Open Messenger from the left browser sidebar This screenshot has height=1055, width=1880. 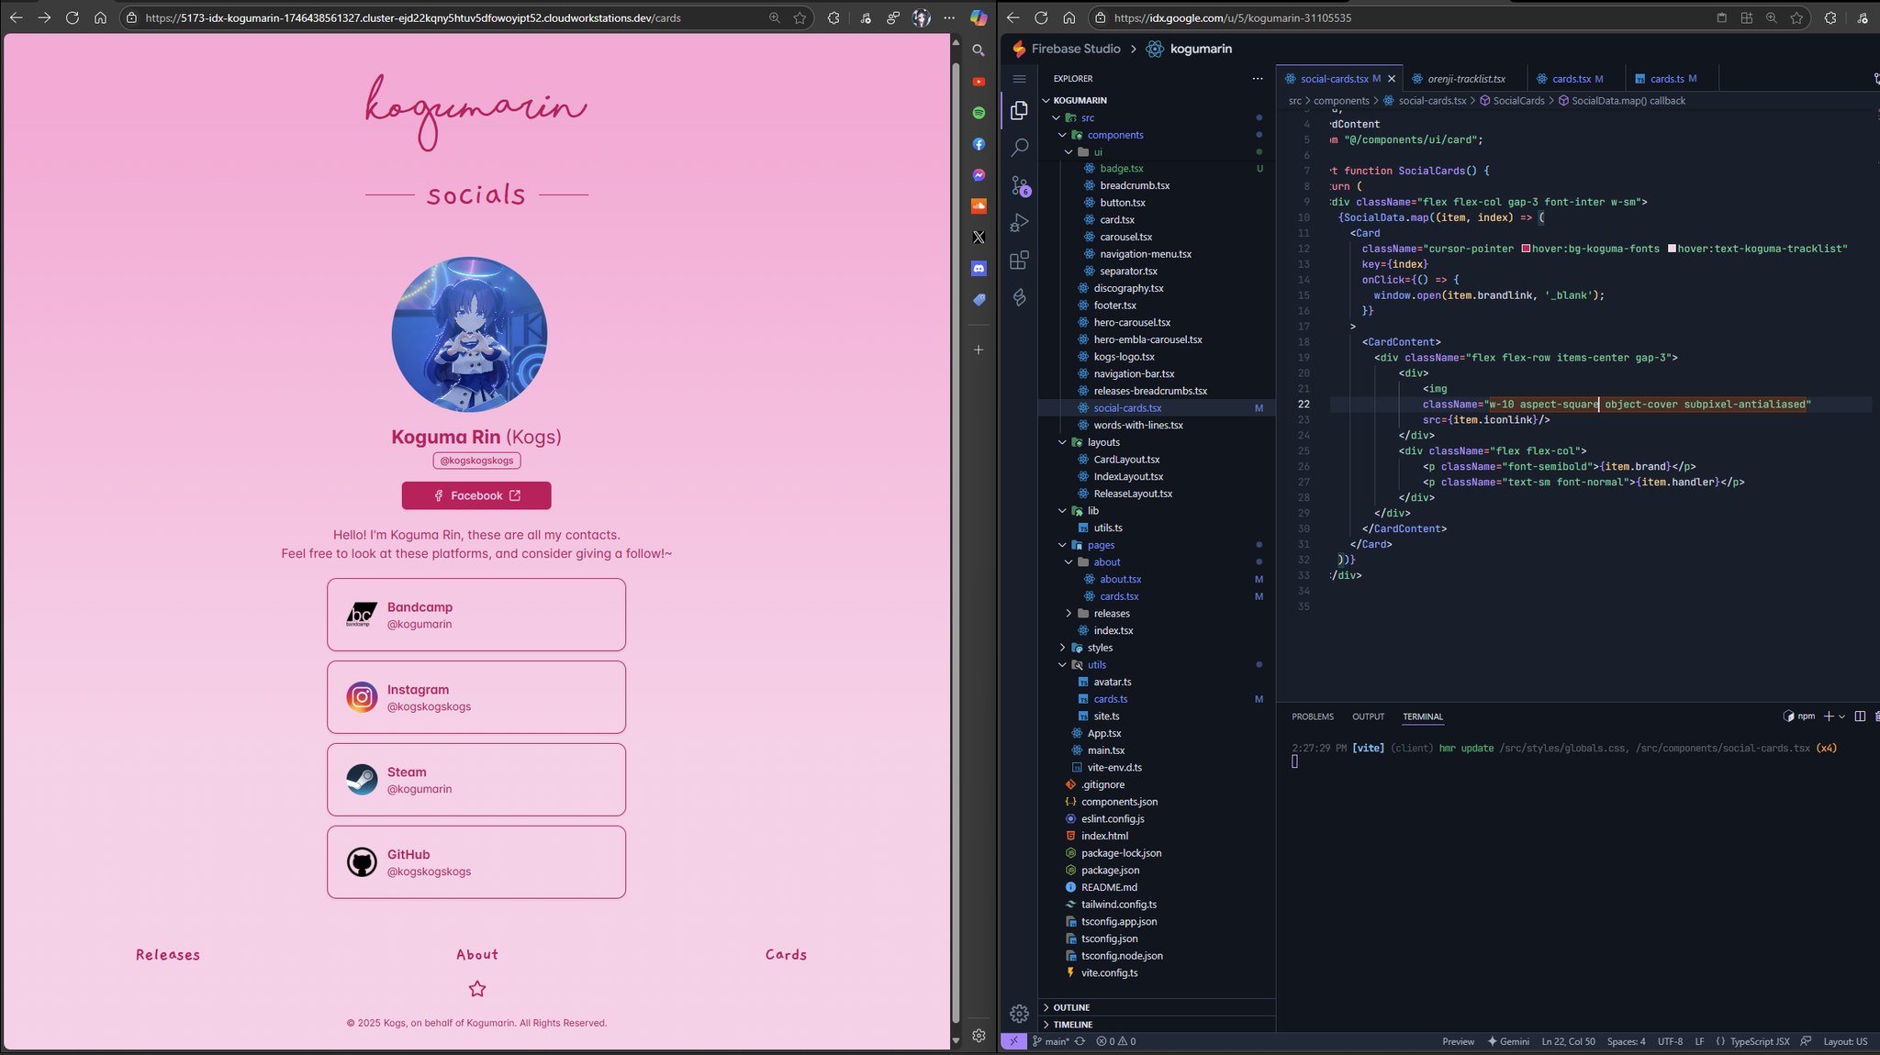tap(979, 175)
